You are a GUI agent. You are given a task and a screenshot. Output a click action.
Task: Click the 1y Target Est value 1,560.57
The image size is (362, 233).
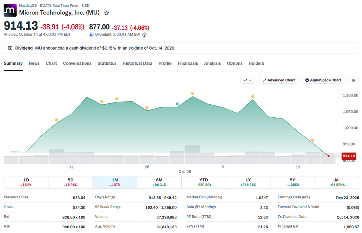click(x=351, y=227)
